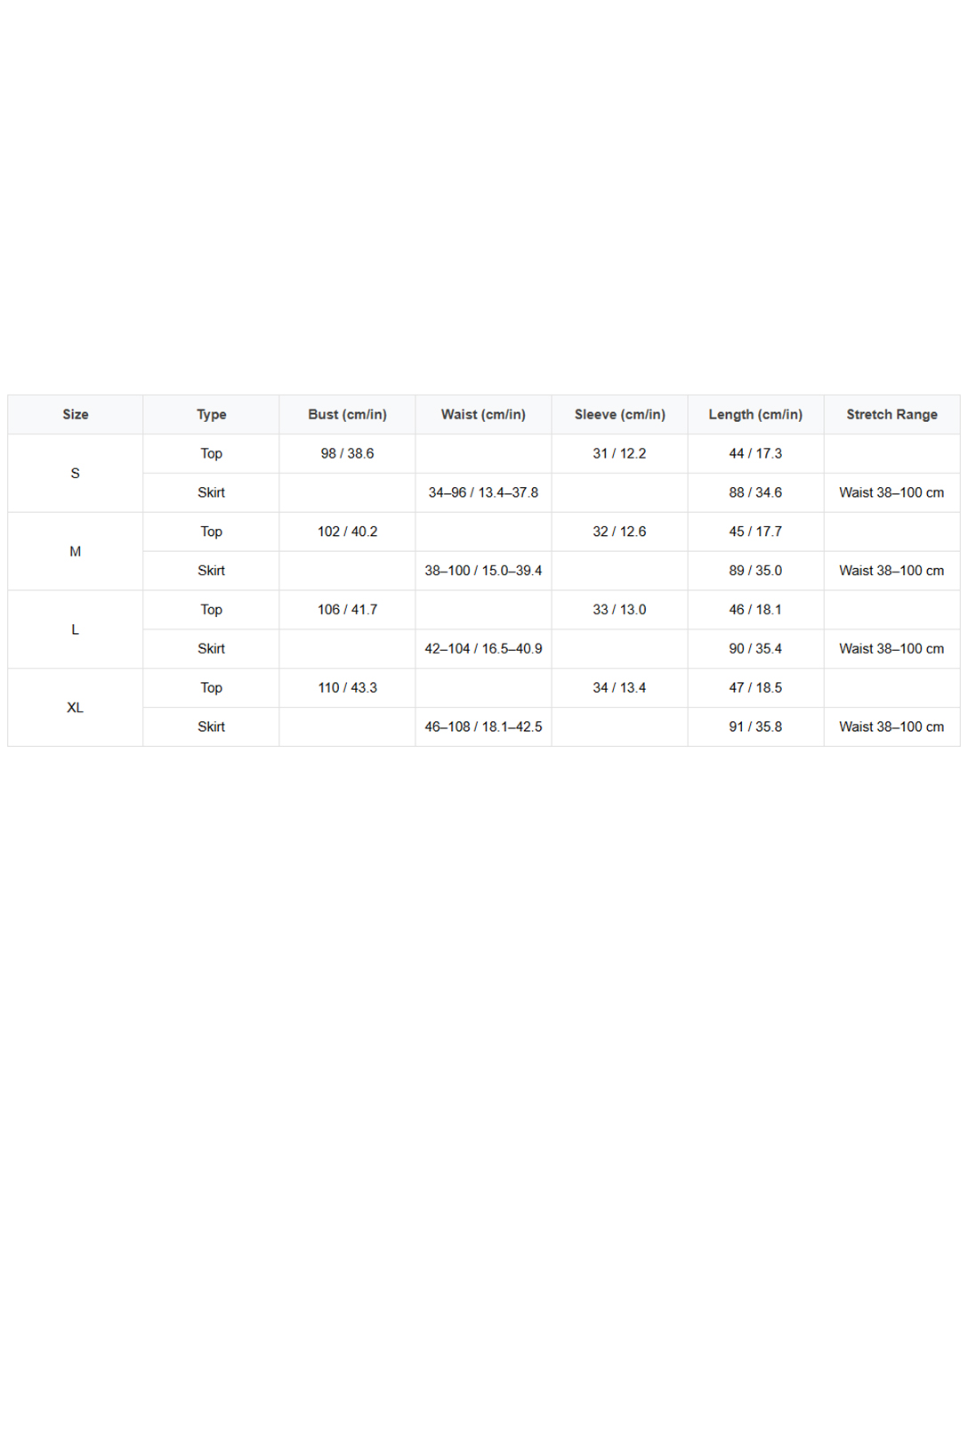Click the Waist (cm/in) column header
The height and width of the screenshot is (1453, 968).
point(484,414)
